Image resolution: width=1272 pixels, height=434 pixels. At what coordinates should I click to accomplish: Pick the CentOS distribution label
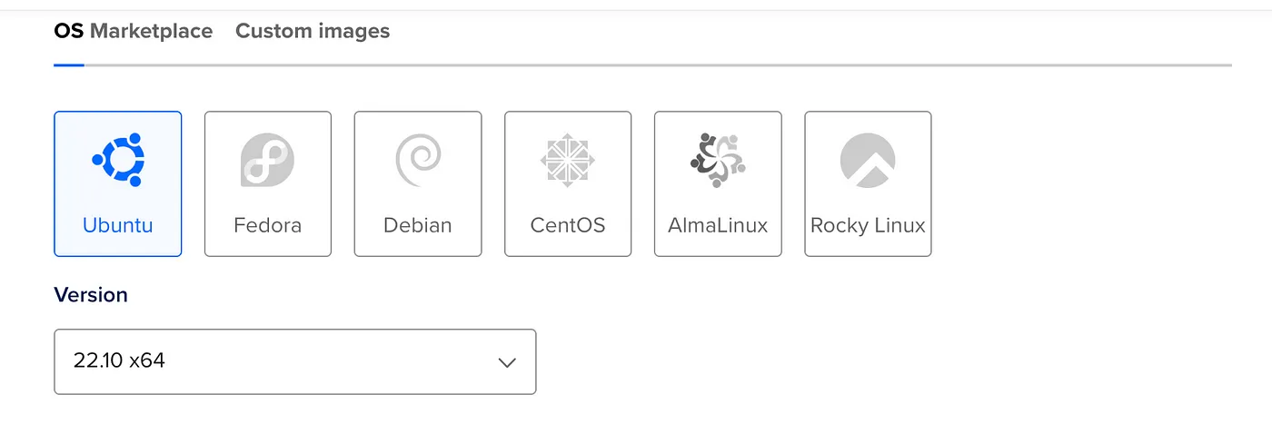568,225
